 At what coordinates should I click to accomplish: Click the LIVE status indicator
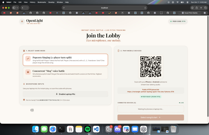181,103
